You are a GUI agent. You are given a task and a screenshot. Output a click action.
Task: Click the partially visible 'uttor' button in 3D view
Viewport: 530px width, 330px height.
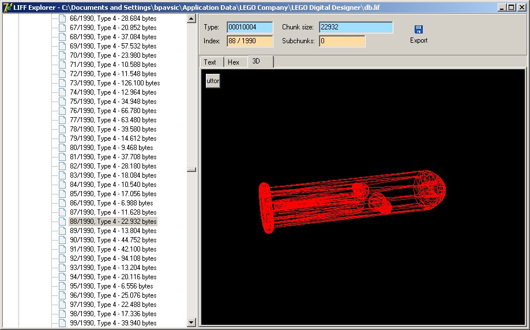tap(213, 81)
